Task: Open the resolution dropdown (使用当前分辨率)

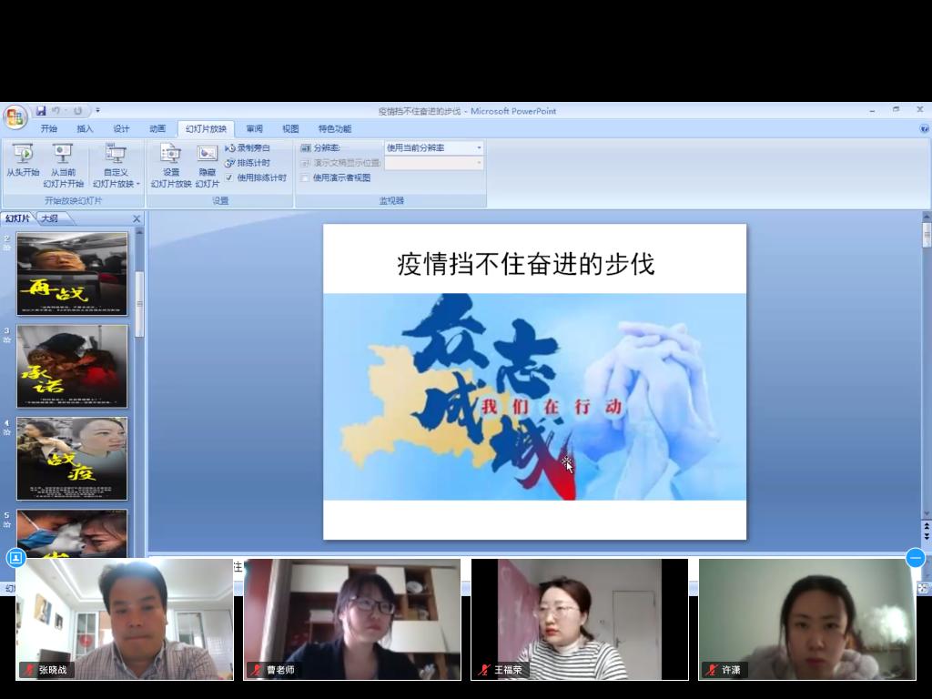Action: tap(434, 147)
